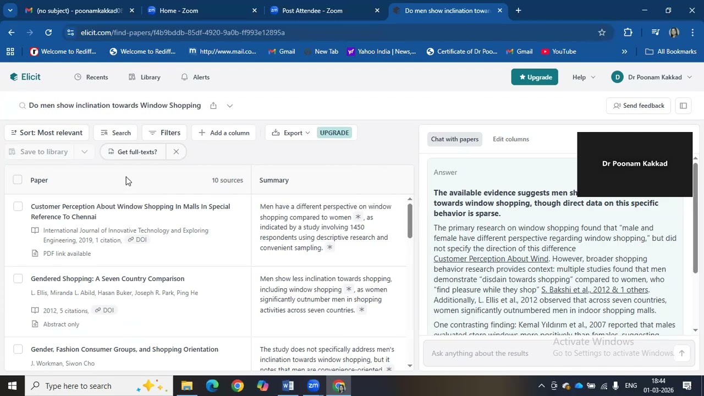
Task: Bookmark this page with star icon
Action: [602, 32]
